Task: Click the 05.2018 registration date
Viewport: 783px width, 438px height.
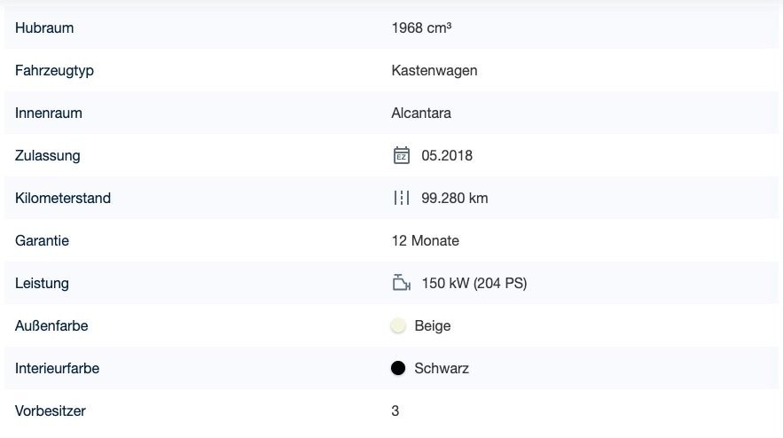Action: pyautogui.click(x=447, y=156)
